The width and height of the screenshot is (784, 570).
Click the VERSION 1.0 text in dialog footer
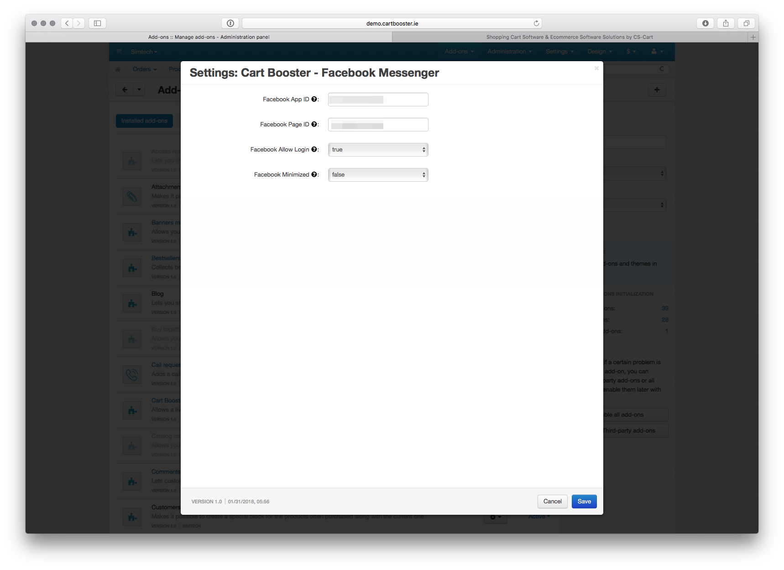[x=207, y=502]
